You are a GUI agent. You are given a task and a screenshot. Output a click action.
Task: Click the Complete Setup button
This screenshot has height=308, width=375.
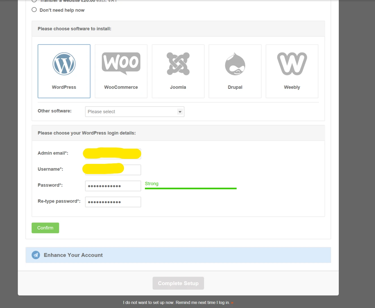(x=178, y=283)
